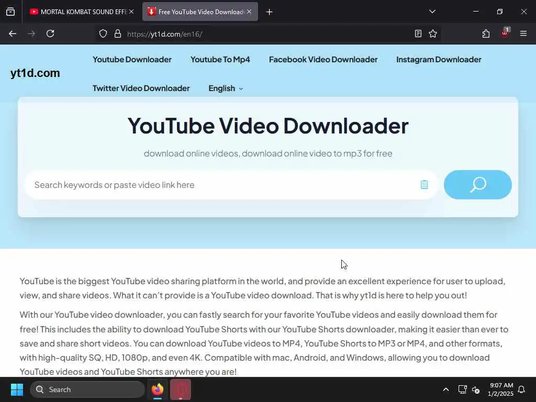This screenshot has height=402, width=536.
Task: Click the network display tray icon
Action: tap(462, 389)
